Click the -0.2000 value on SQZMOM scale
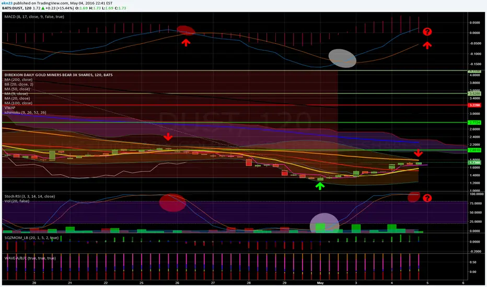The height and width of the screenshot is (287, 487). 474,252
